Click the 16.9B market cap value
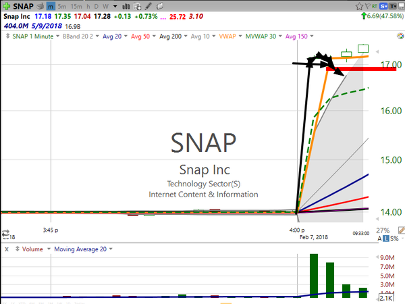Screen dimensions: 405x304 pyautogui.click(x=73, y=26)
